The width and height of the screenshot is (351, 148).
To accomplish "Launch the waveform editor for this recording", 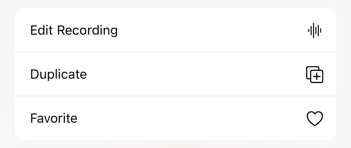I will point(175,30).
